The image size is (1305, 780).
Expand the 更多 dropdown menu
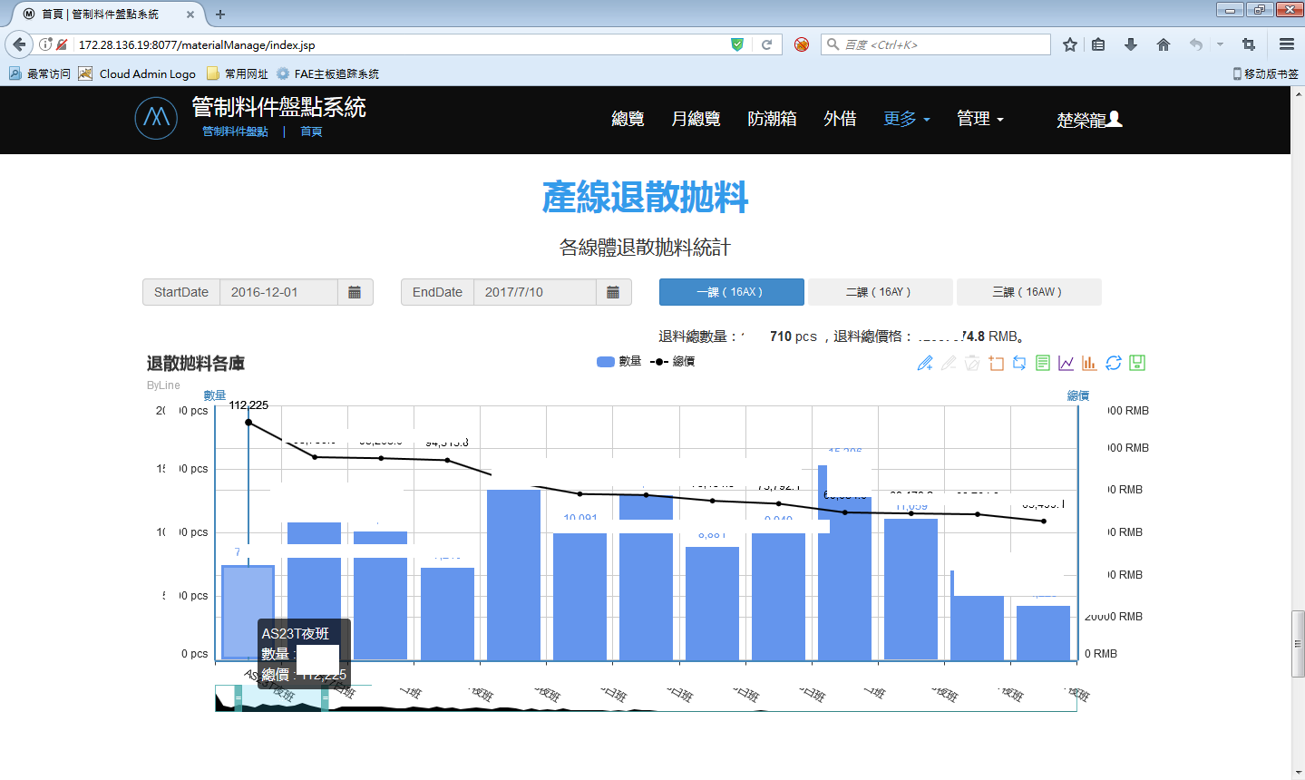click(x=907, y=119)
